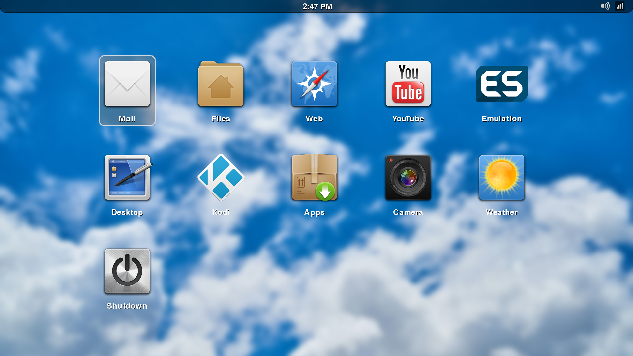Click the 2:47 PM clock
This screenshot has height=356, width=633.
click(x=317, y=7)
